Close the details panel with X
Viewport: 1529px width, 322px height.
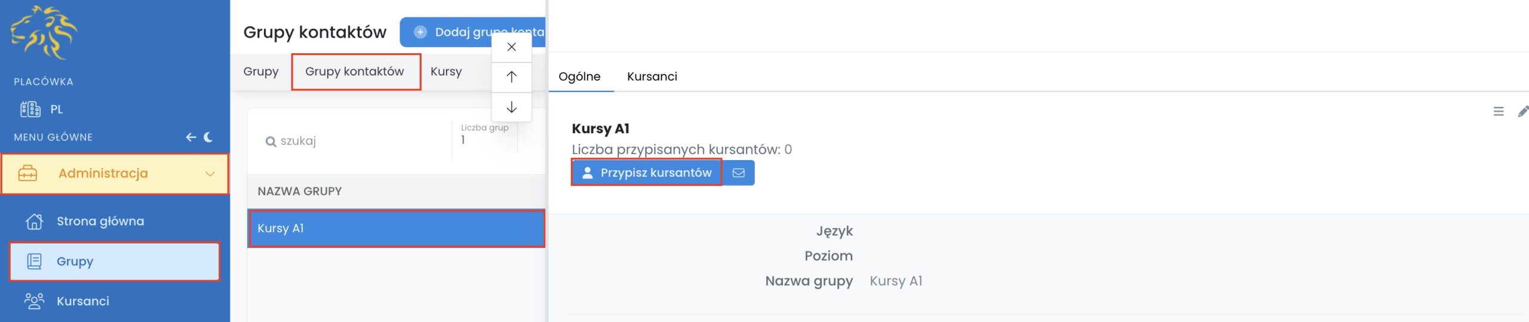(511, 47)
